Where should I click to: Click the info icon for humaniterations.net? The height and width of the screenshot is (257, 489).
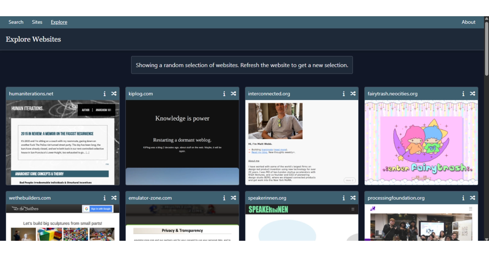(105, 94)
